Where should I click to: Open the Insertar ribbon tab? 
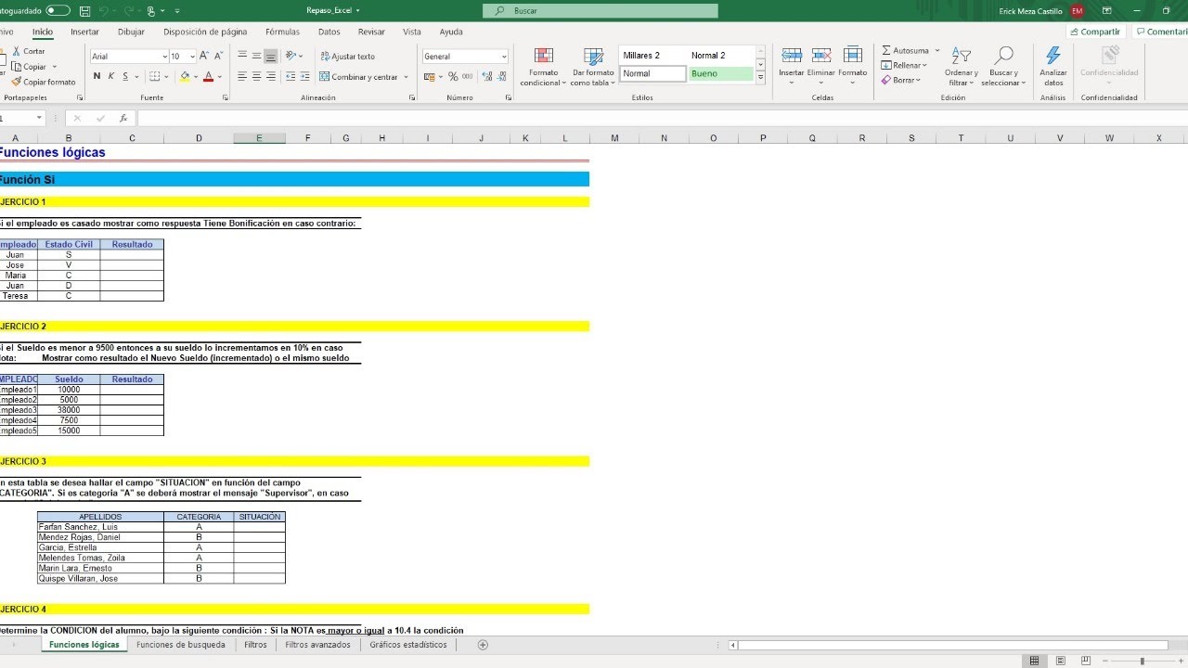(x=84, y=32)
